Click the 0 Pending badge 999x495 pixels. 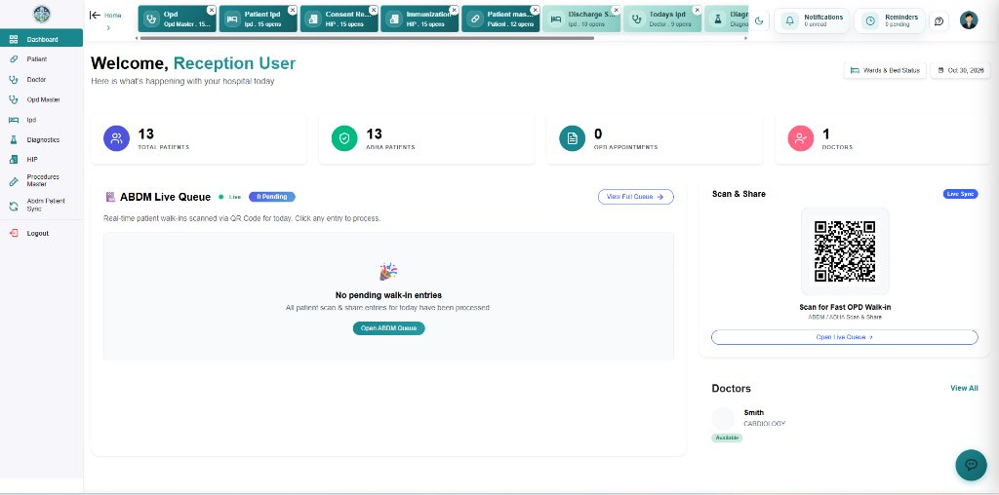[x=272, y=197]
